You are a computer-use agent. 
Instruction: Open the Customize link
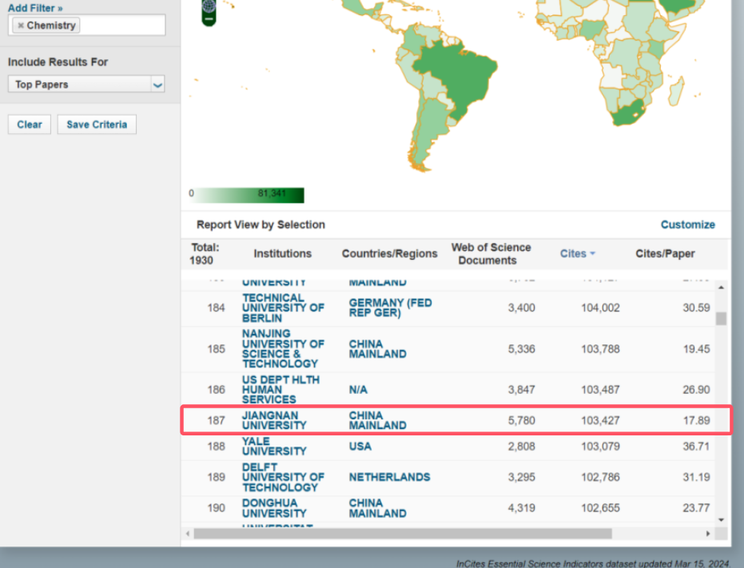(687, 225)
